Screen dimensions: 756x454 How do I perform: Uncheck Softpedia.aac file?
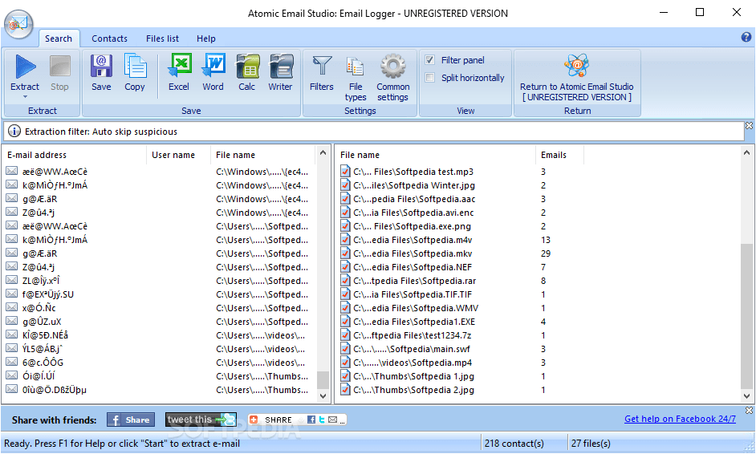[x=345, y=199]
